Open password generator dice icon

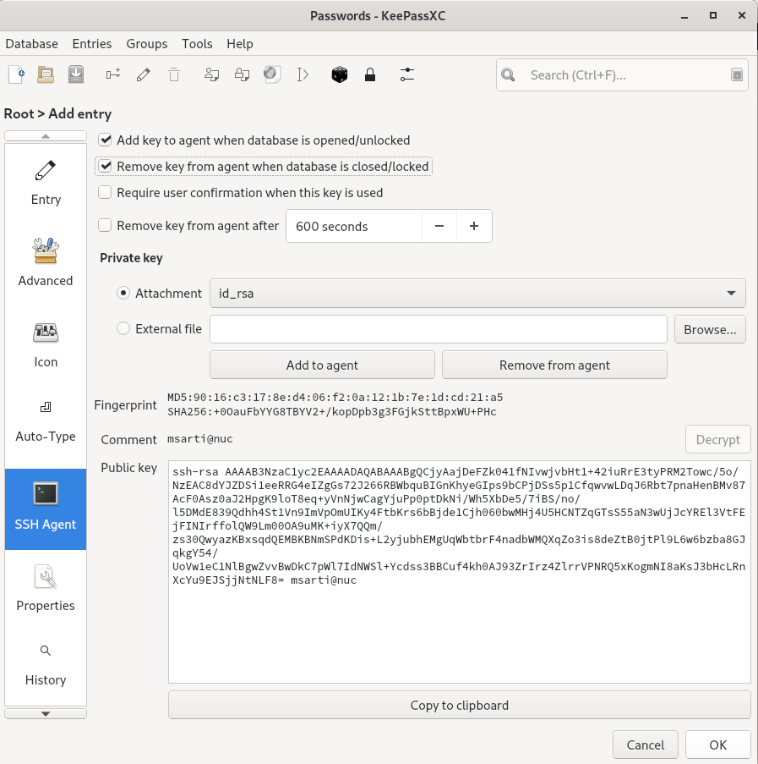pos(340,75)
